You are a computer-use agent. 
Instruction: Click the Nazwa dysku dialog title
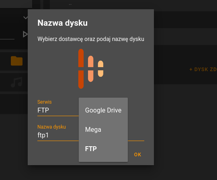pos(63,23)
